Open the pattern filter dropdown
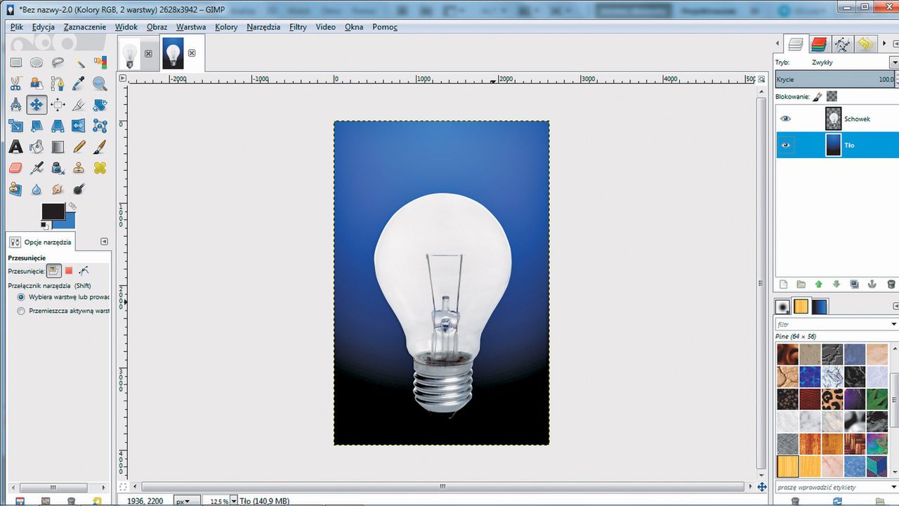 pos(893,325)
